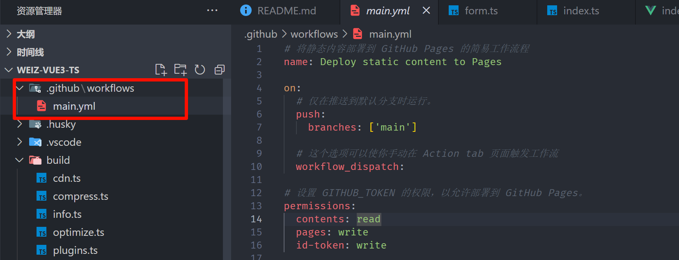Click the .github folder icon
This screenshot has width=679, height=260.
point(35,88)
